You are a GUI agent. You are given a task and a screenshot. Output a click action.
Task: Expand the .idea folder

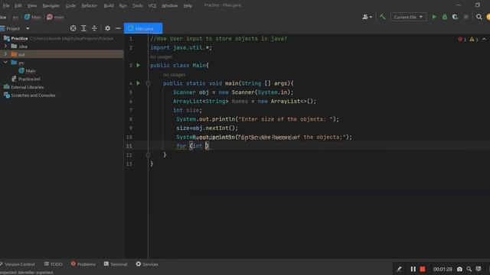click(x=5, y=46)
